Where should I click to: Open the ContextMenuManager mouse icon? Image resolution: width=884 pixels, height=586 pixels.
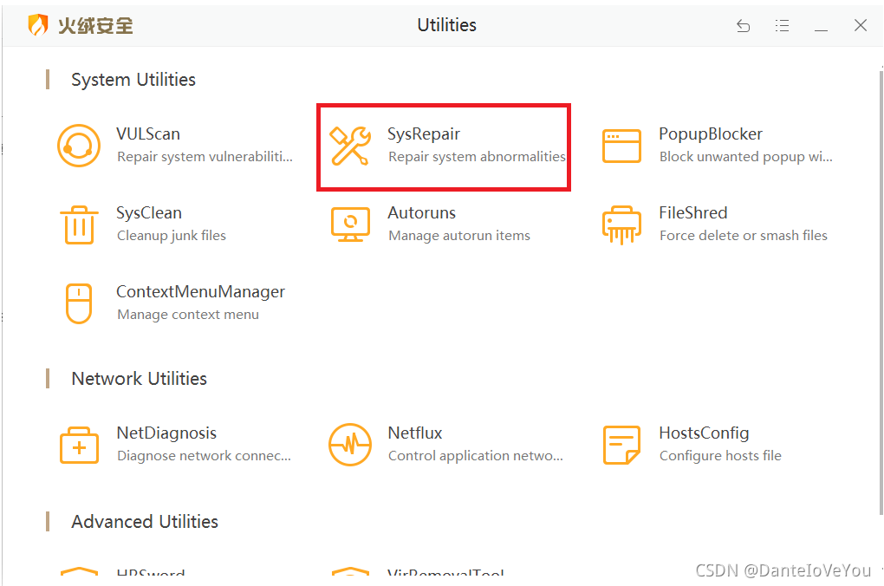click(x=79, y=303)
